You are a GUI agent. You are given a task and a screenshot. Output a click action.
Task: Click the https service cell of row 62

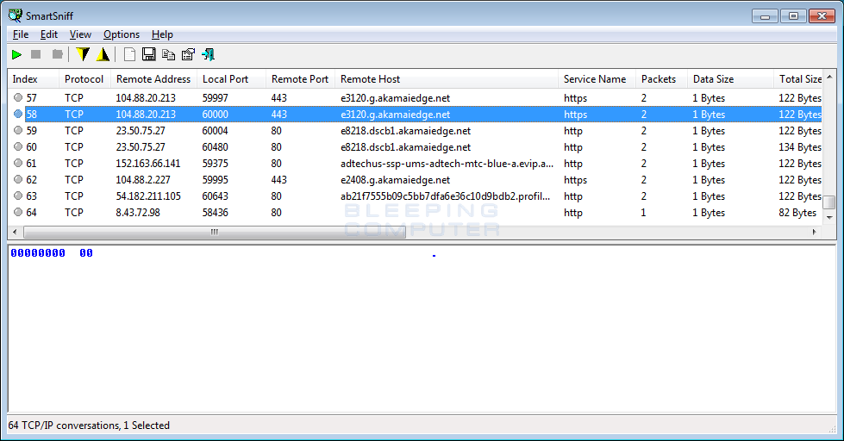coord(575,180)
